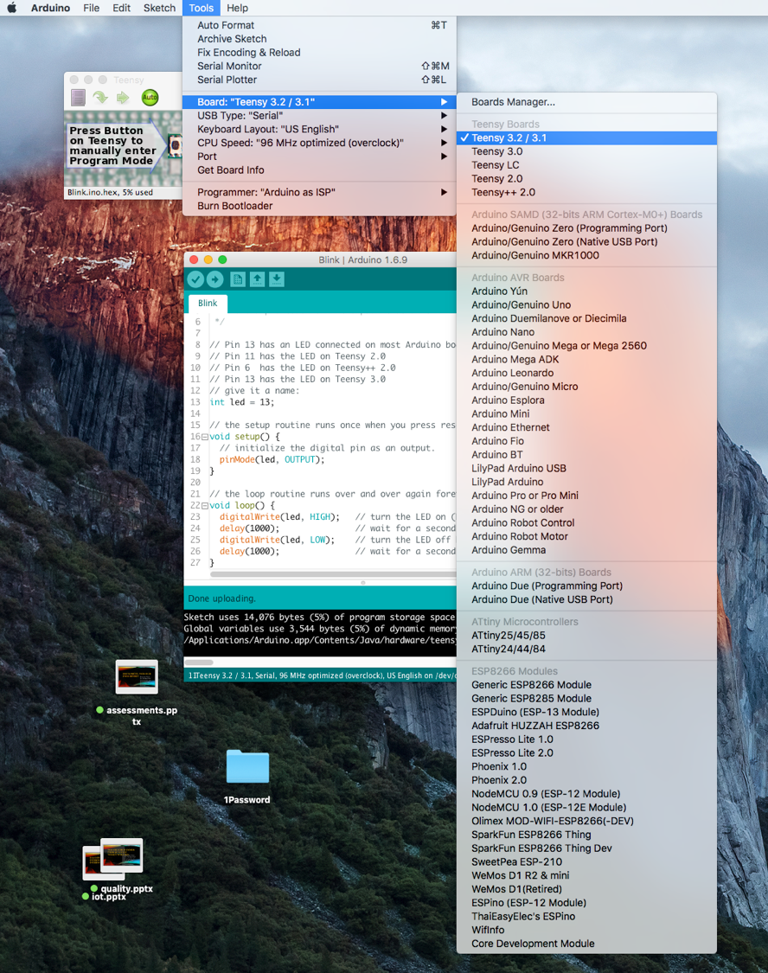Choose Archive Sketch
768x973 pixels.
(319, 39)
